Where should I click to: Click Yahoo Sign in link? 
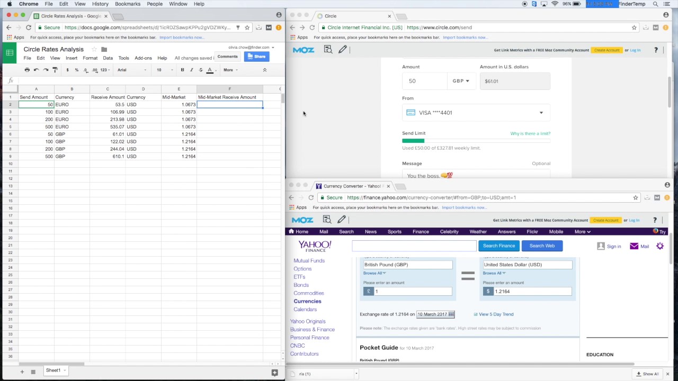pyautogui.click(x=614, y=246)
